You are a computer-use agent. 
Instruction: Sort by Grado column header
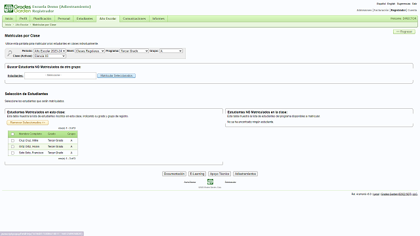tap(52, 134)
